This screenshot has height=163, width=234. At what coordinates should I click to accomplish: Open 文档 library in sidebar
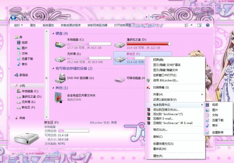(x=22, y=53)
